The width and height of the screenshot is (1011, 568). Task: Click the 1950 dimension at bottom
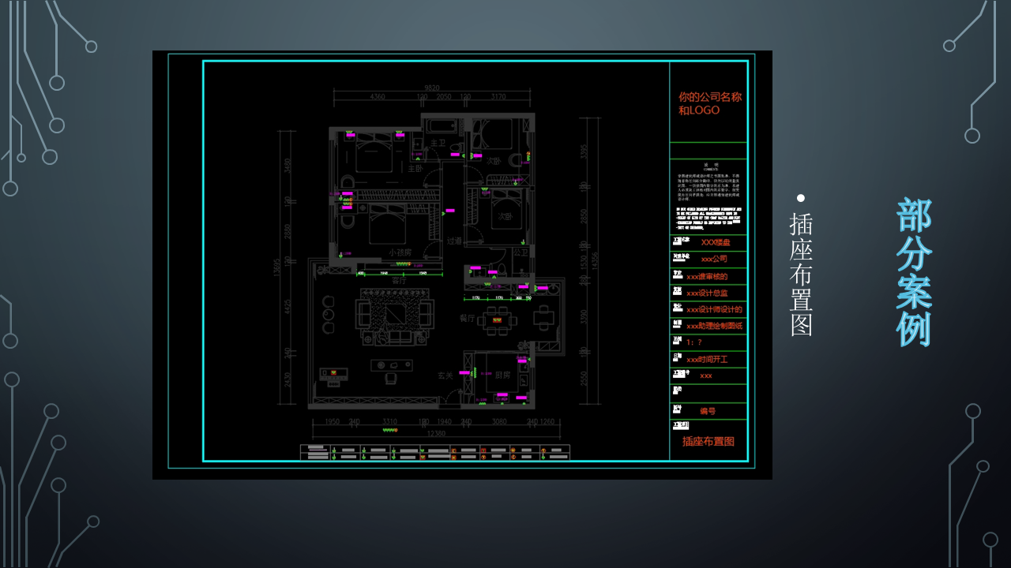[x=333, y=422]
